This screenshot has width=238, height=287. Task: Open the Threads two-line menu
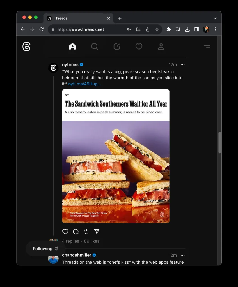coord(207,47)
